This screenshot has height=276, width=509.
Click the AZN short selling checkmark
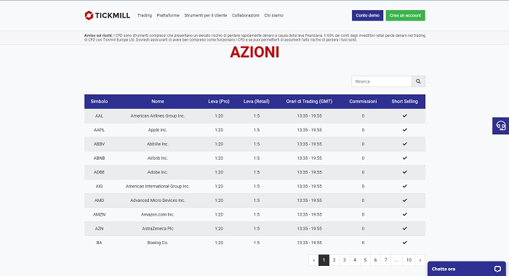tap(404, 228)
